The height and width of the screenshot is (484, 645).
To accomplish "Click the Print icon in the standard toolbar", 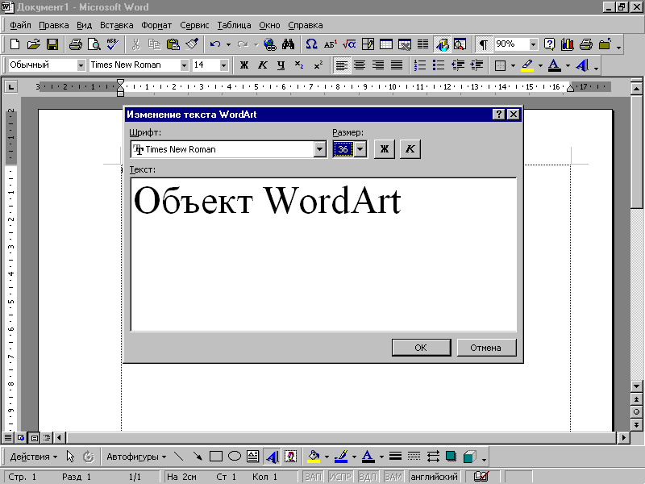I will 75,44.
